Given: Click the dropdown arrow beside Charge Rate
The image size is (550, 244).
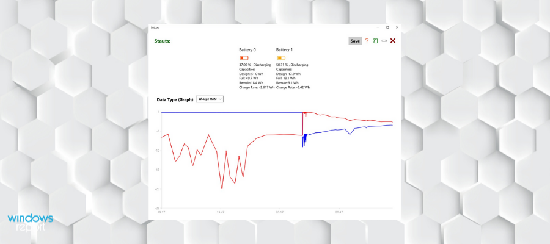Looking at the screenshot, I should click(221, 99).
